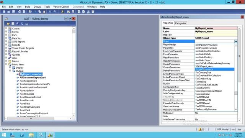Click the Print icon in main toolbar

(20, 12)
